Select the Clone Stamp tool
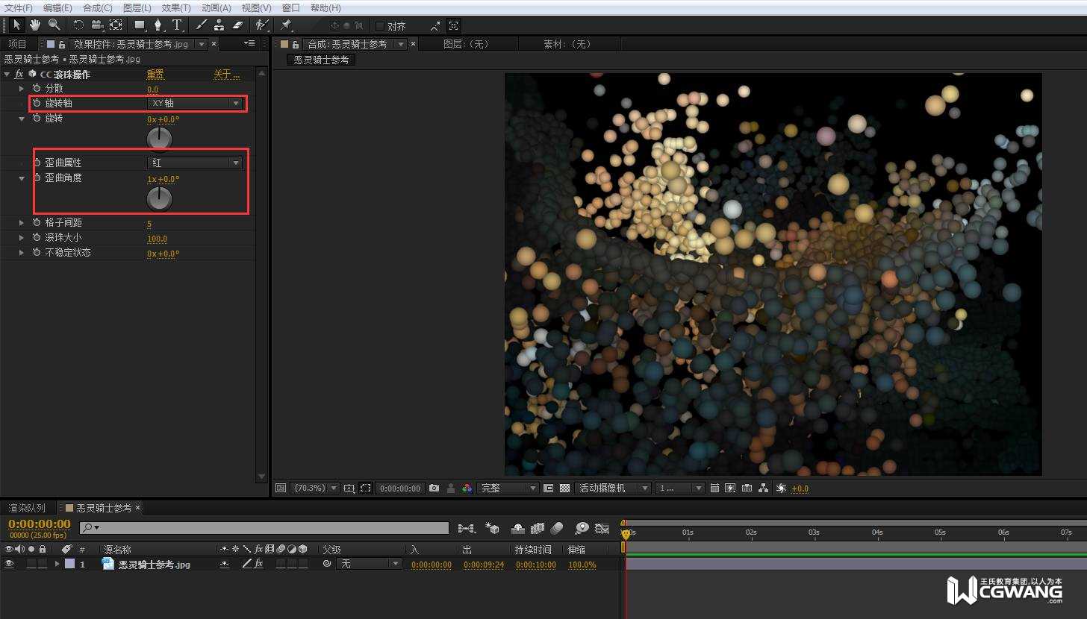The width and height of the screenshot is (1087, 619). tap(219, 25)
